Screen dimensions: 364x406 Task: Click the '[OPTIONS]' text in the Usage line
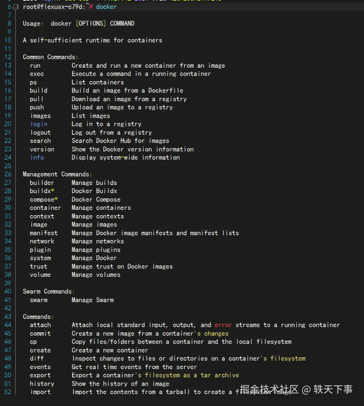click(91, 23)
